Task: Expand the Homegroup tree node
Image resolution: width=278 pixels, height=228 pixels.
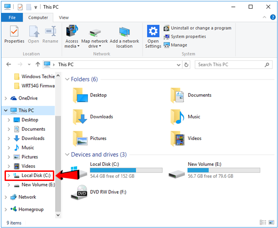Action: [x=5, y=210]
